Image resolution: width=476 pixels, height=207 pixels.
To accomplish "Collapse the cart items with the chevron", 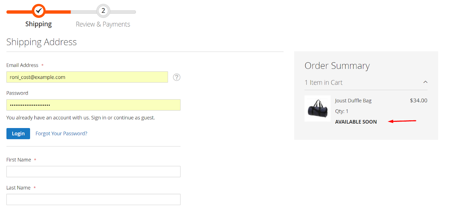I will click(x=425, y=82).
